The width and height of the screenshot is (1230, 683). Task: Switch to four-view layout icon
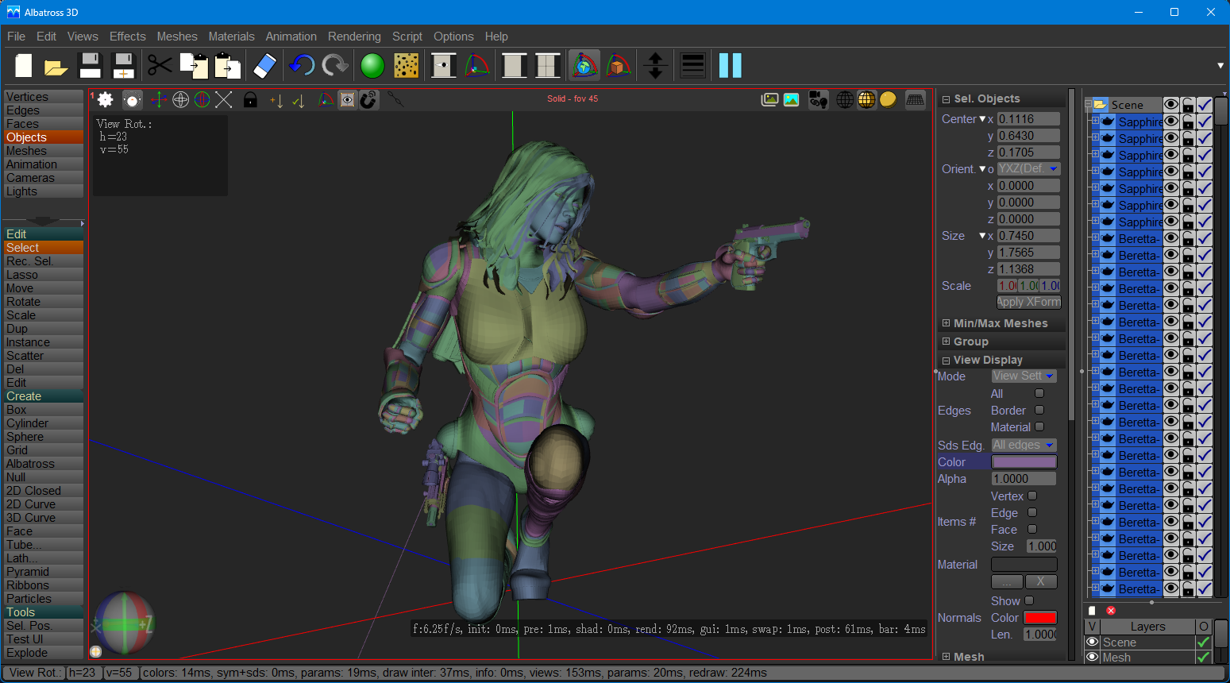548,66
